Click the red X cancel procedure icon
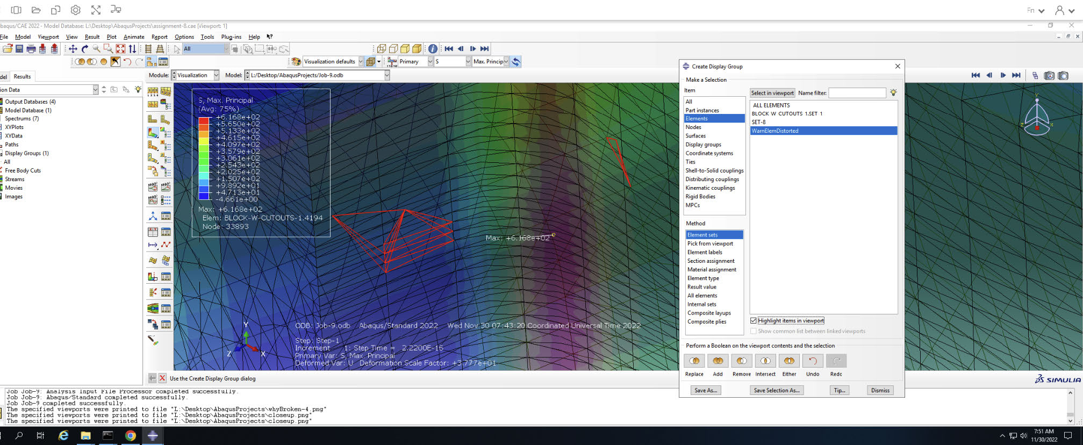This screenshot has width=1083, height=445. pyautogui.click(x=162, y=378)
